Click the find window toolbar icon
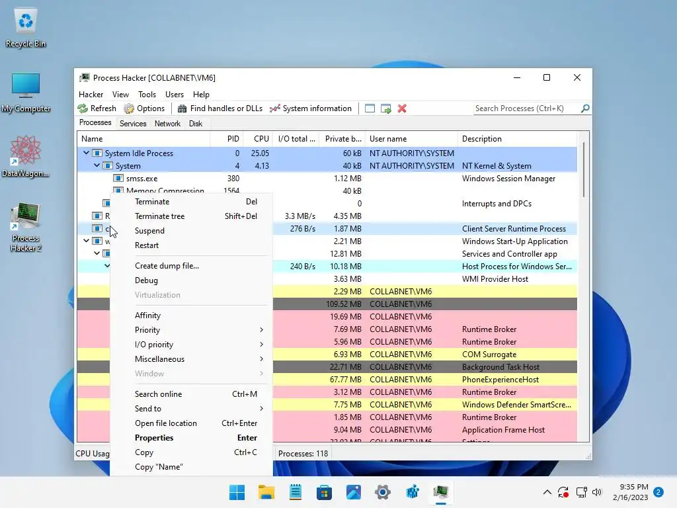The image size is (677, 508). pyautogui.click(x=370, y=108)
